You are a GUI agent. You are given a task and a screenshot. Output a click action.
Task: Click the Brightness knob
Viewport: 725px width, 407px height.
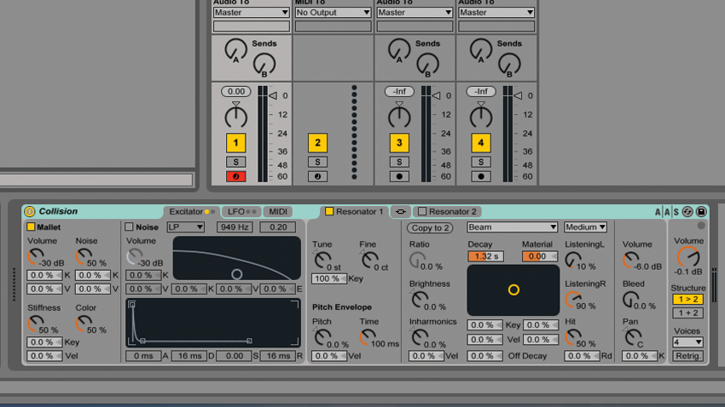tap(420, 301)
